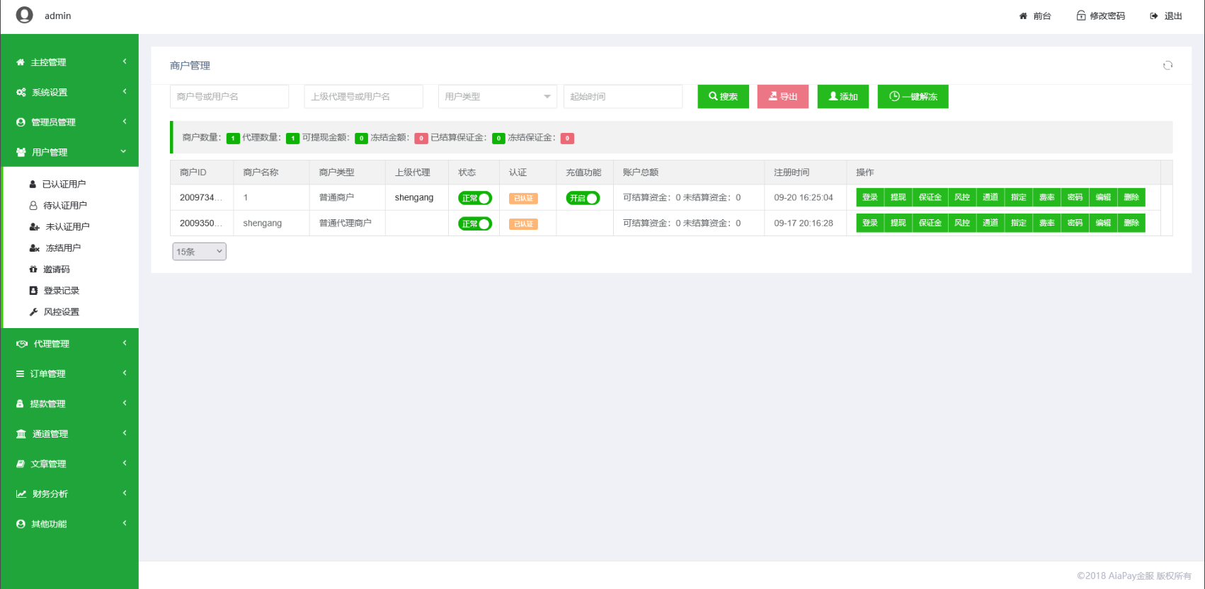
Task: Open the 用户类型 dropdown filter
Action: click(x=497, y=97)
